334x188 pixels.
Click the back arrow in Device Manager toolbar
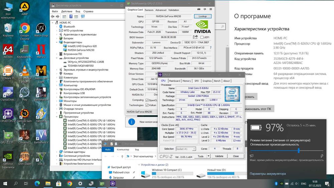tap(53, 17)
